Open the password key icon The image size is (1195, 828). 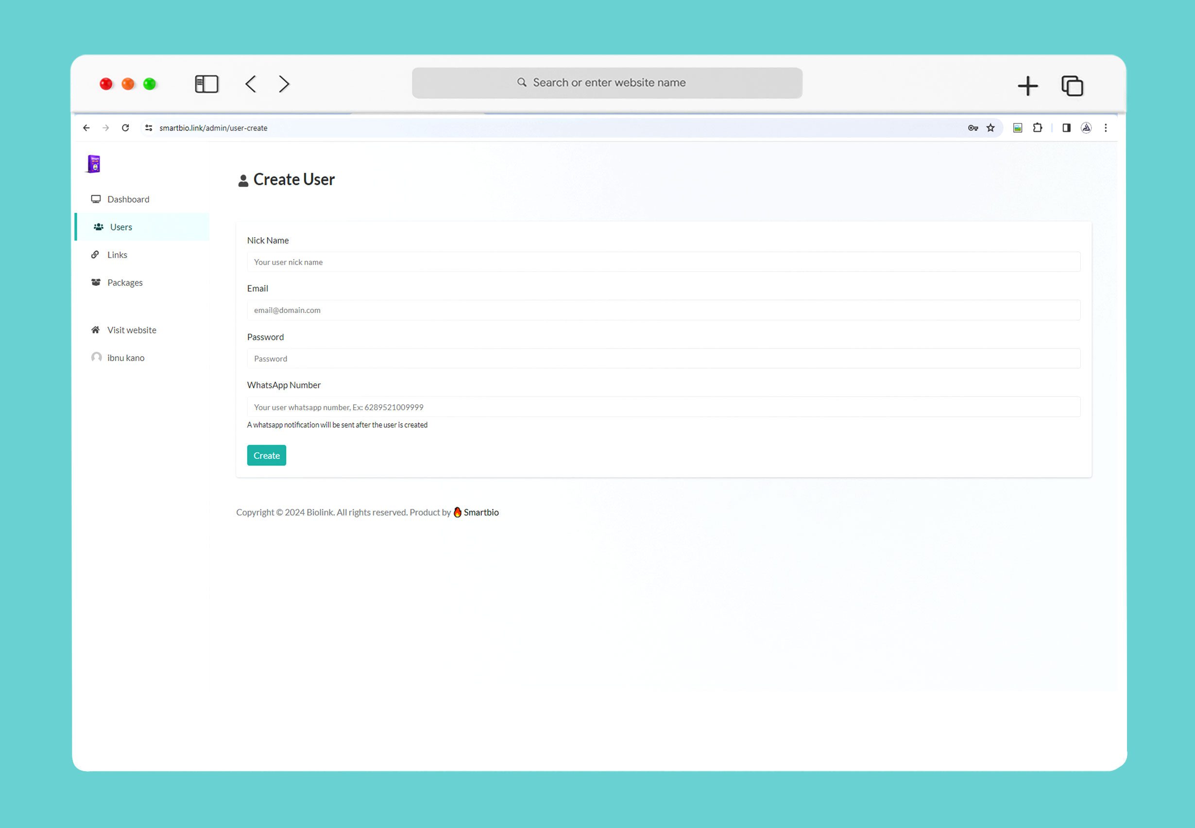973,128
